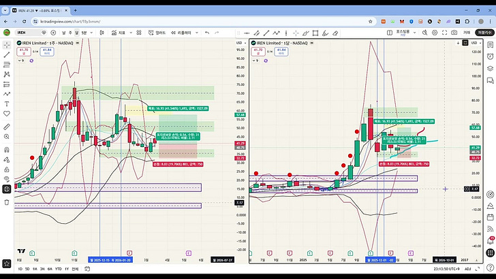Toggle hide all drawings eye icon
Viewport: 496px width, 279px height.
tap(7, 179)
